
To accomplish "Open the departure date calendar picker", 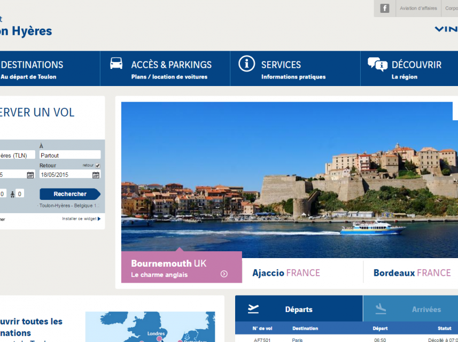I will click(x=30, y=175).
